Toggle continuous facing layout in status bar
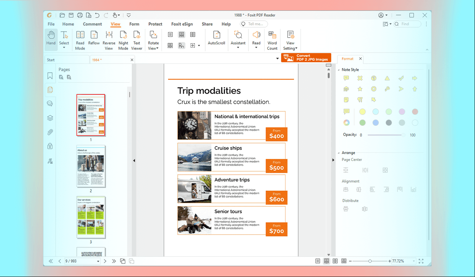475x277 pixels. [344, 261]
